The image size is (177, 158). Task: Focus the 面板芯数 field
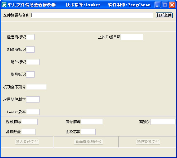coord(88,132)
